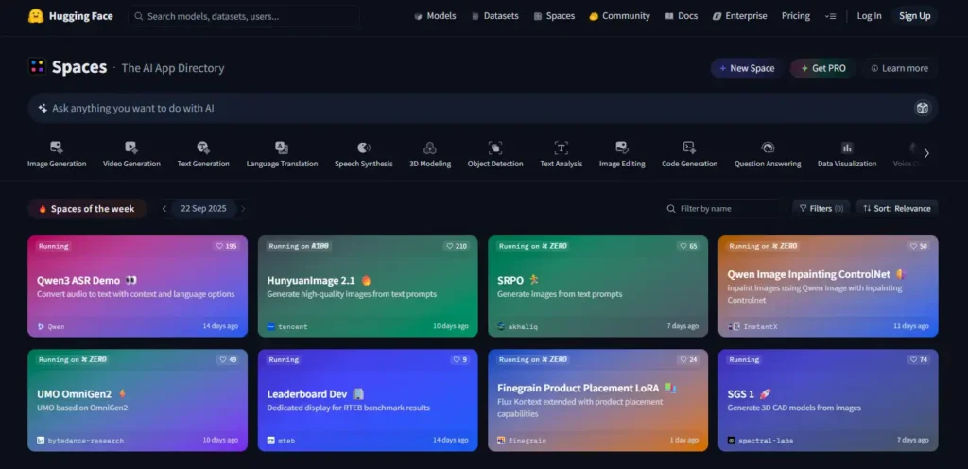This screenshot has width=968, height=469.
Task: Like the HunyuanImage 2.1 space (210)
Action: click(x=457, y=246)
